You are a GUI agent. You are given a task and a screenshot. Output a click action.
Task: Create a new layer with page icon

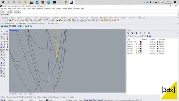click(x=128, y=36)
